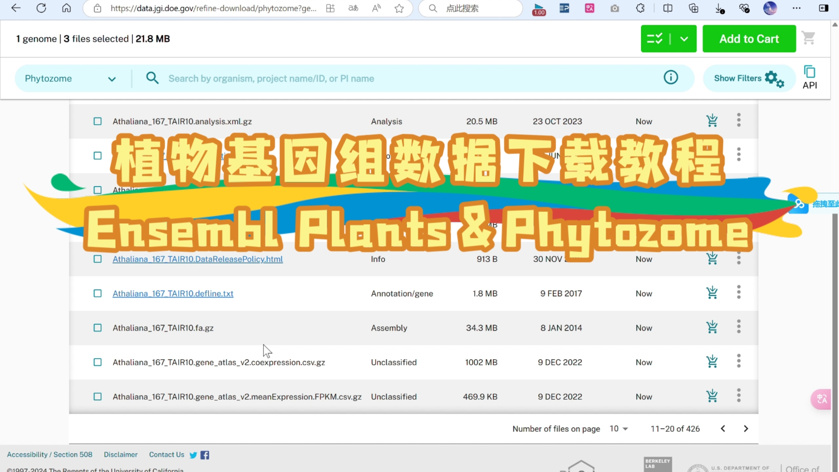The width and height of the screenshot is (839, 472).
Task: Show search info tooltip icon
Action: click(671, 78)
